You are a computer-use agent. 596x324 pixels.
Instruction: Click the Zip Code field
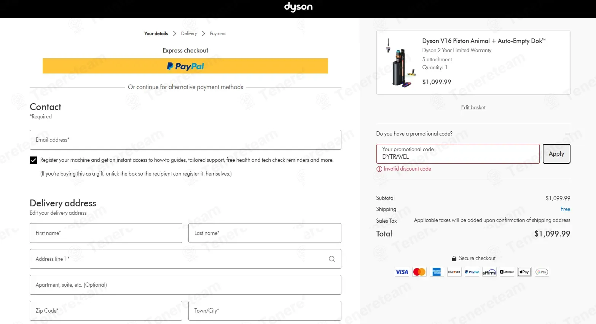click(x=106, y=311)
